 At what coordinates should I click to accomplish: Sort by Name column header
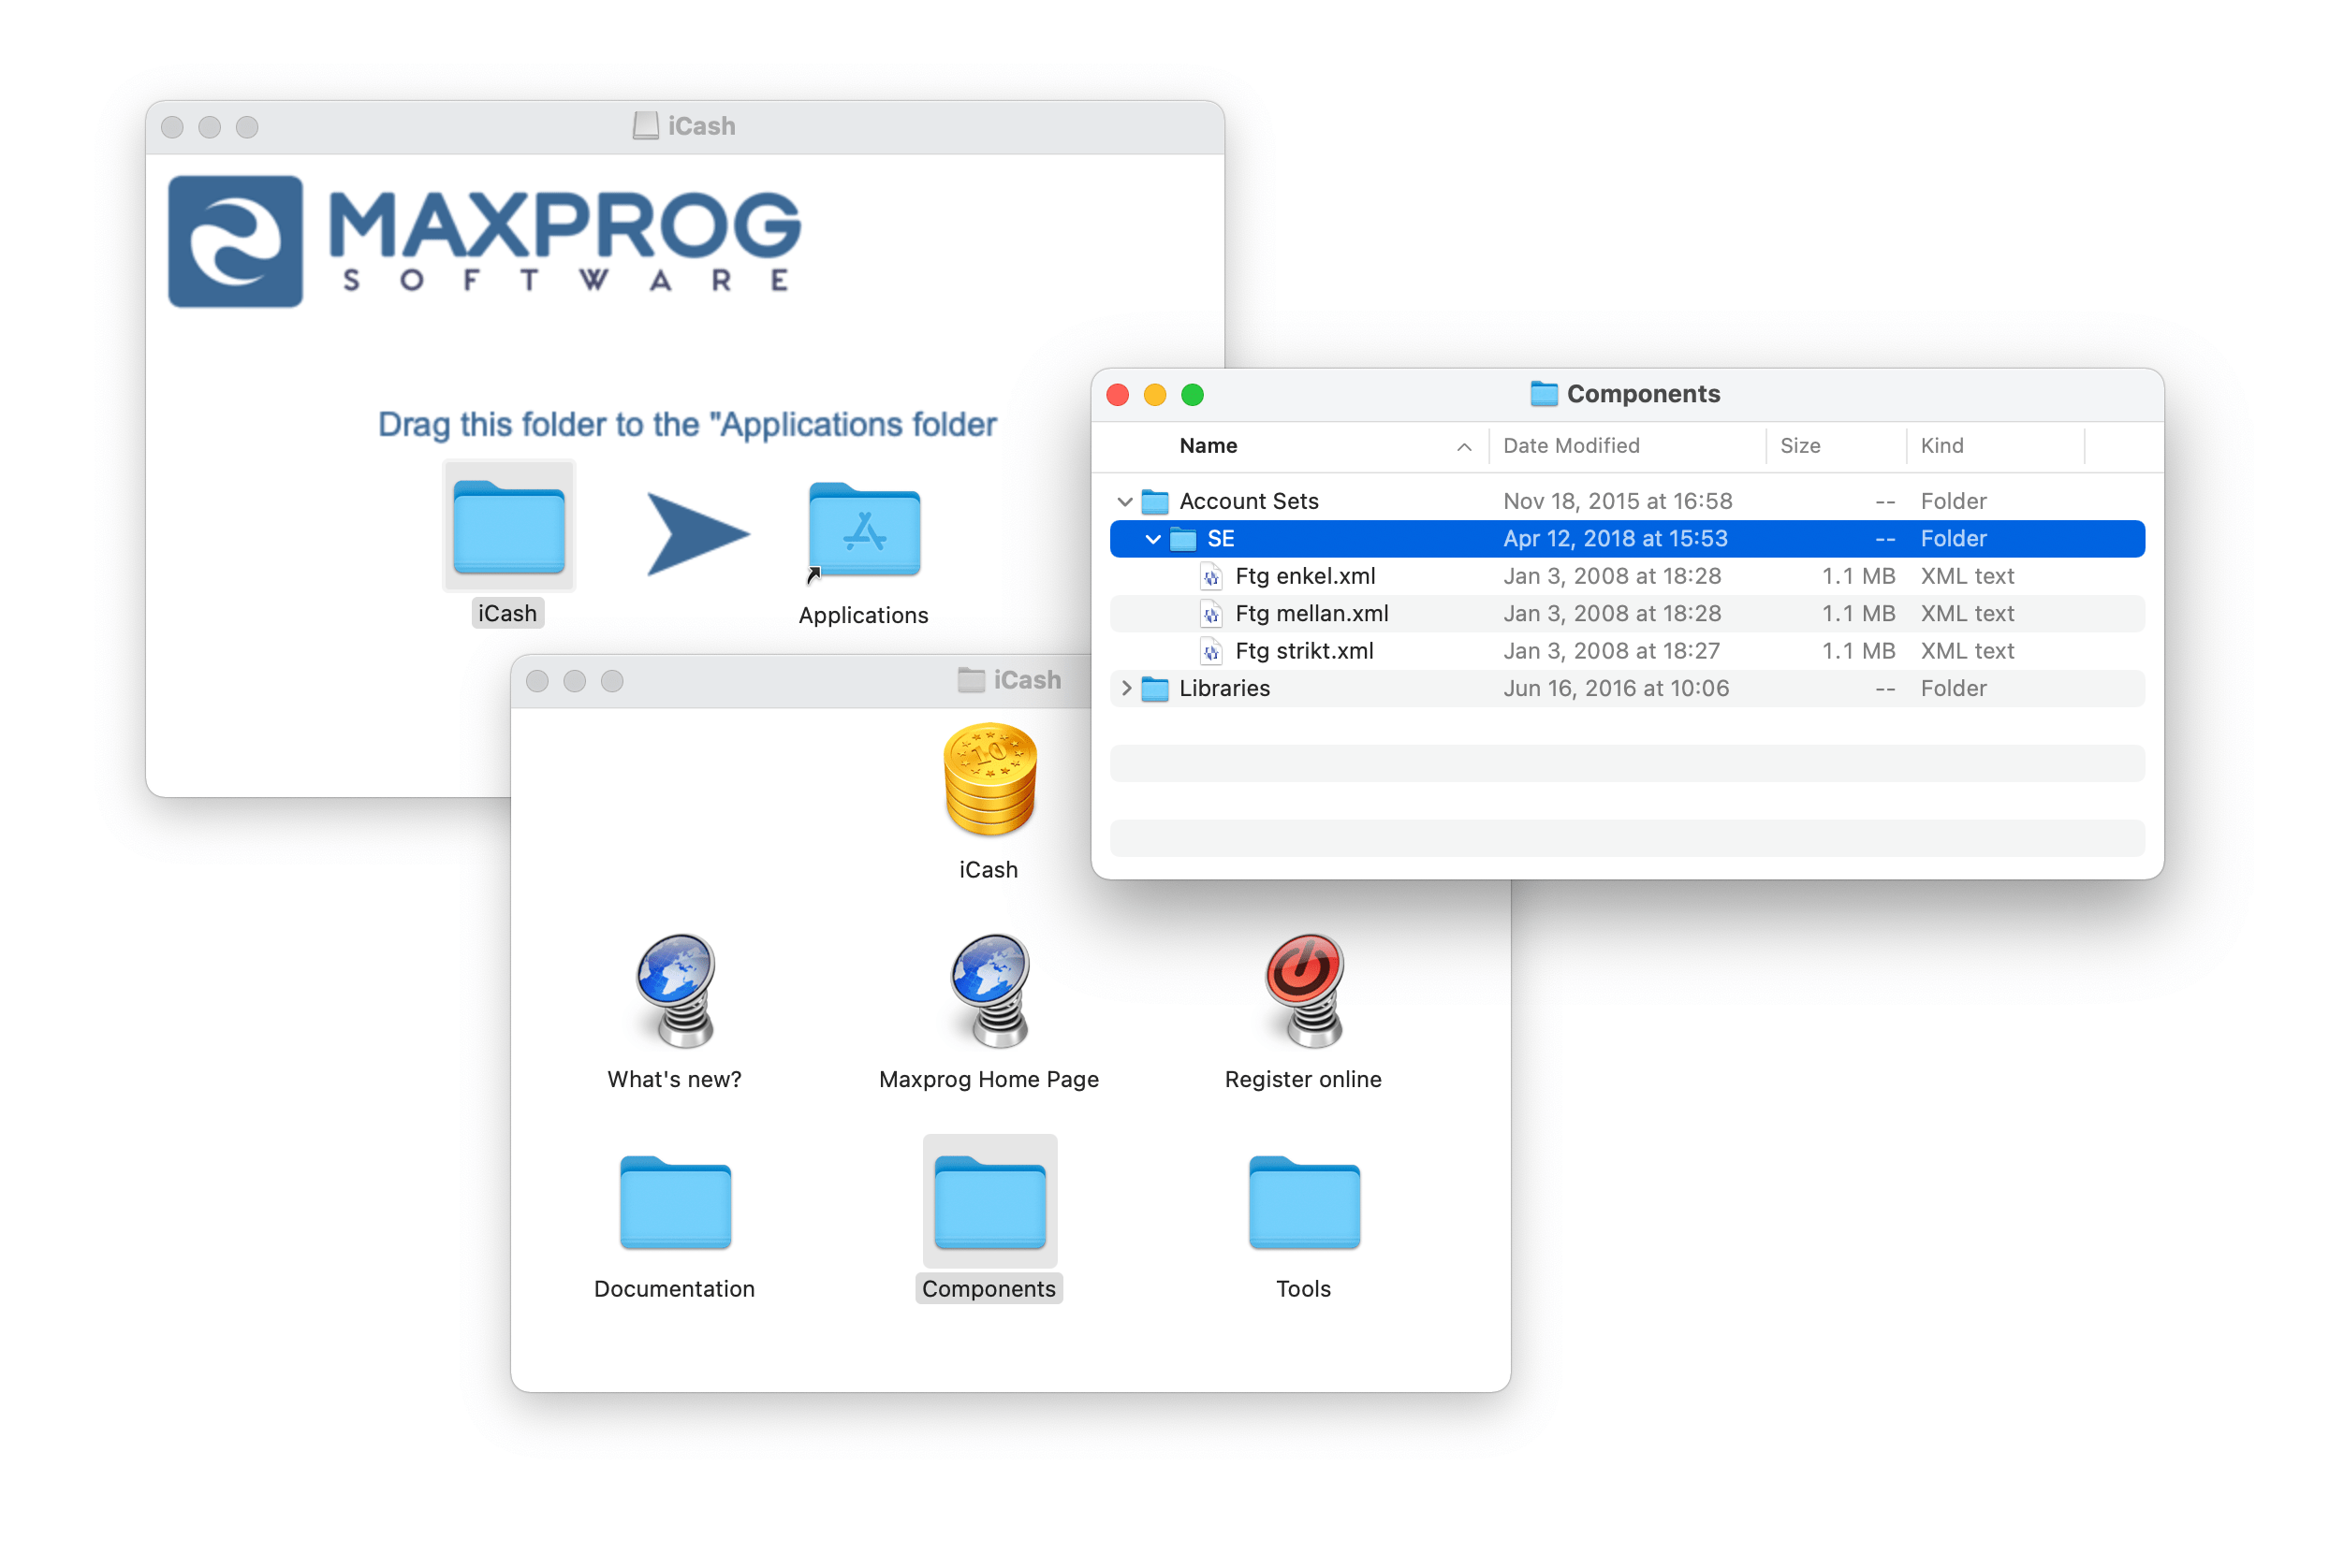pyautogui.click(x=1208, y=446)
